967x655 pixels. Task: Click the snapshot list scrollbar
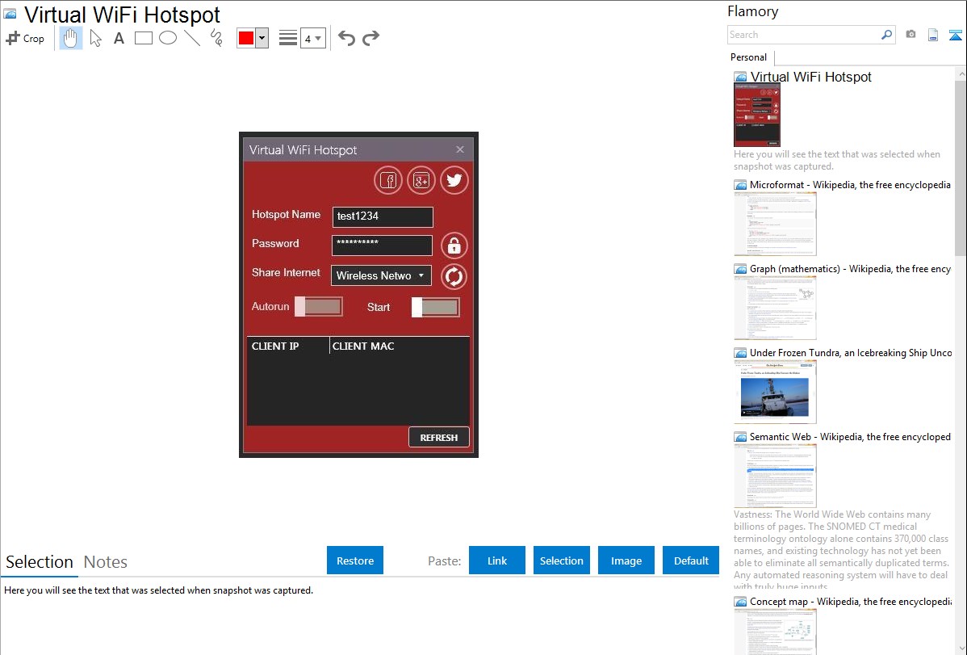[x=961, y=167]
